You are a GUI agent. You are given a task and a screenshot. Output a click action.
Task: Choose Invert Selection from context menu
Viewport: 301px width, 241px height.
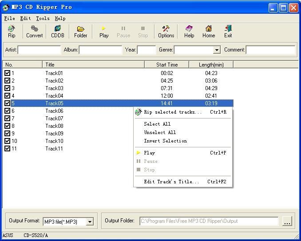click(x=165, y=141)
